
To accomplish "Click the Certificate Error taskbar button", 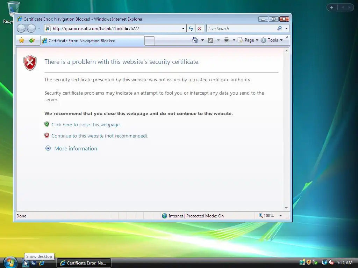I will [84, 263].
